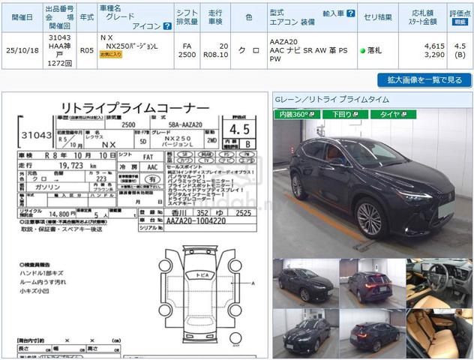Open help icon next to アイコン header
This screenshot has width=474, height=360.
(x=167, y=26)
